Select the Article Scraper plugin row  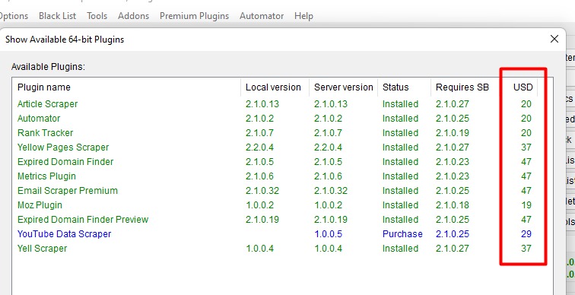tap(275, 104)
